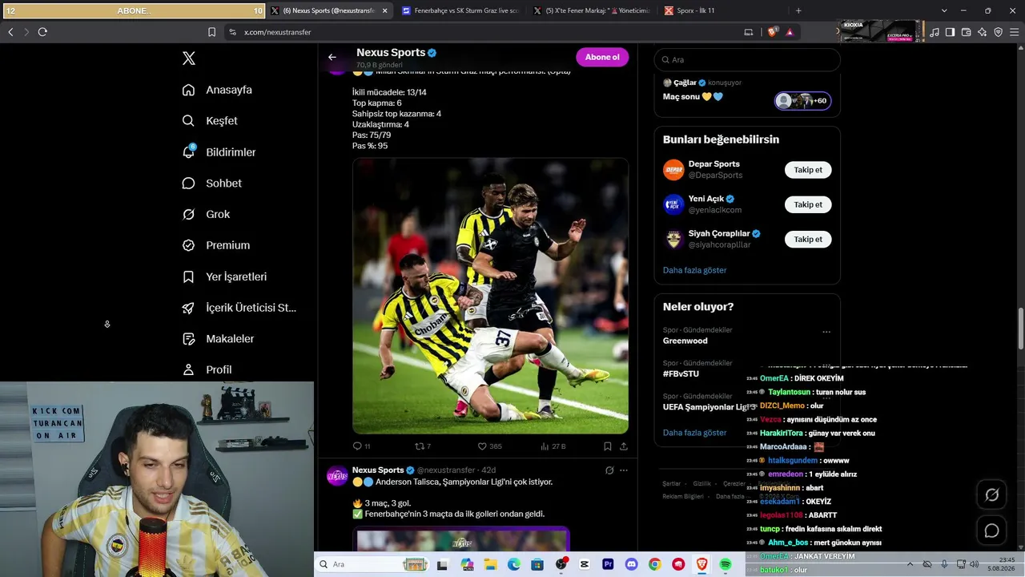Image resolution: width=1025 pixels, height=577 pixels.
Task: Switch to Sporx - İlk 11 tab
Action: [x=722, y=10]
